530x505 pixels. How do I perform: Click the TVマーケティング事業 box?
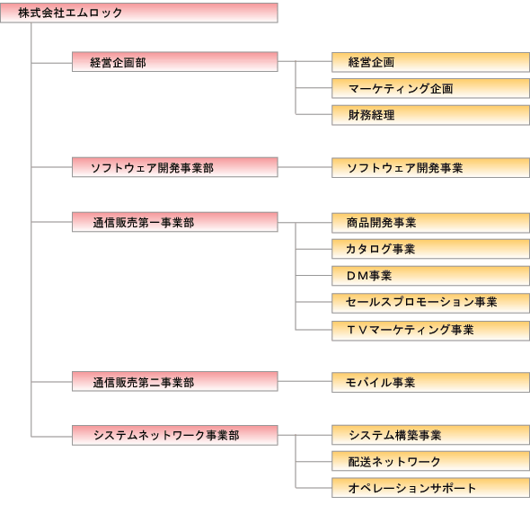[430, 331]
